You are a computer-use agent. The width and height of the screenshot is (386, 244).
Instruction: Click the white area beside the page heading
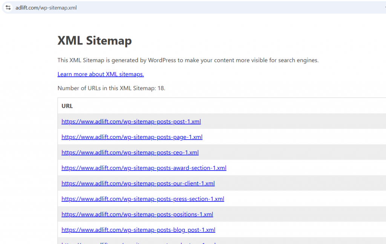pyautogui.click(x=264, y=40)
